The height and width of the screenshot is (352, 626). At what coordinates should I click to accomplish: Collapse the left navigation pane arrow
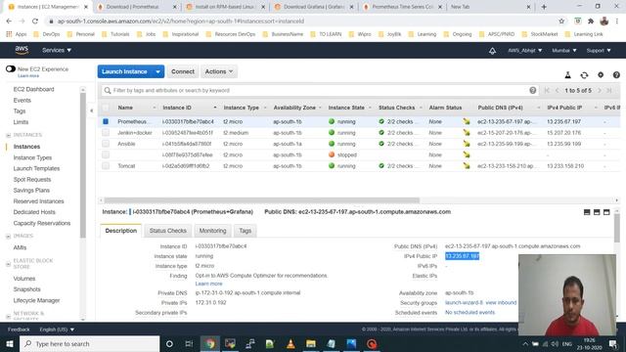[x=91, y=110]
